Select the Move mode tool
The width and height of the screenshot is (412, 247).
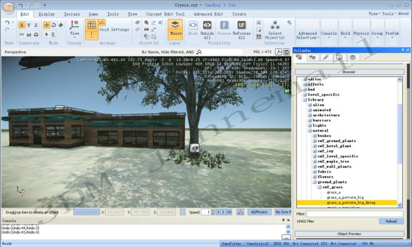click(47, 25)
